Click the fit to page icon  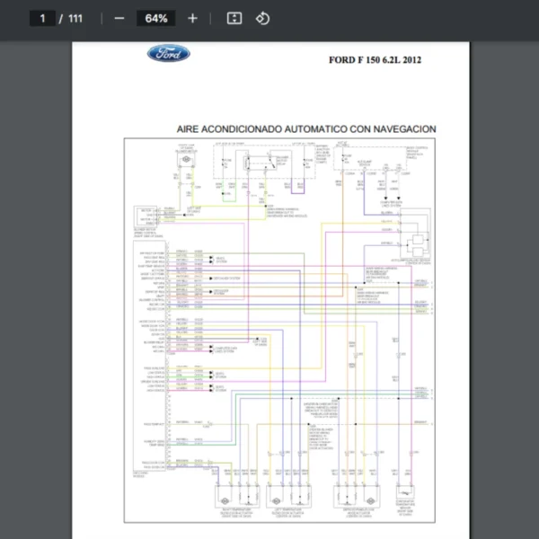(234, 18)
